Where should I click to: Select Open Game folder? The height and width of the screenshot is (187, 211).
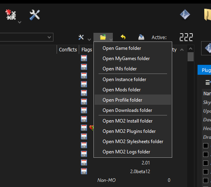click(133, 48)
